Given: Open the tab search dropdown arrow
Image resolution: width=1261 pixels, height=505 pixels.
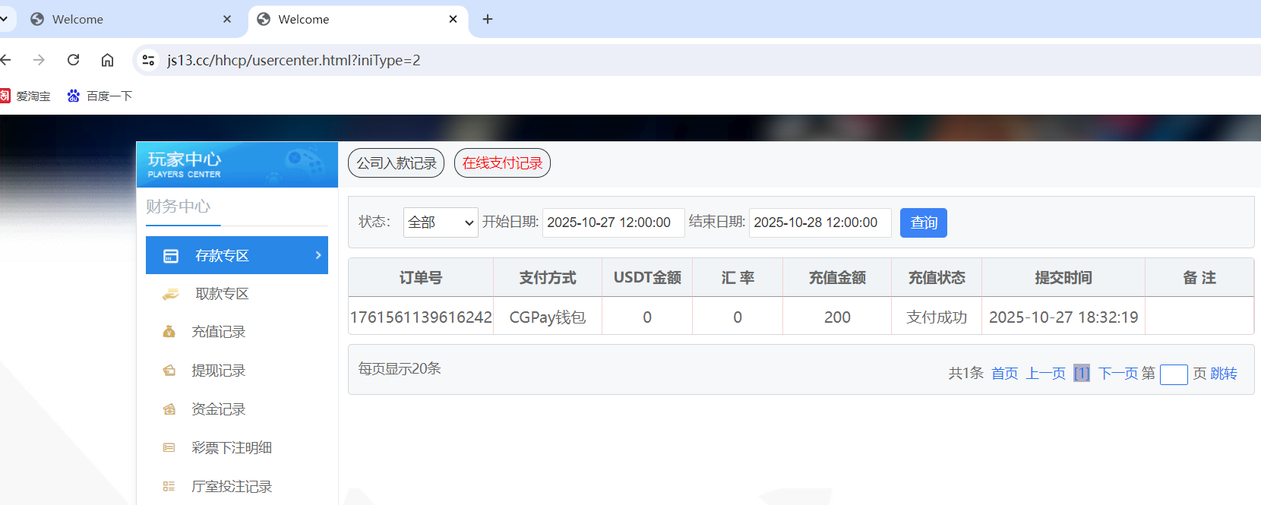Looking at the screenshot, I should pos(3,19).
